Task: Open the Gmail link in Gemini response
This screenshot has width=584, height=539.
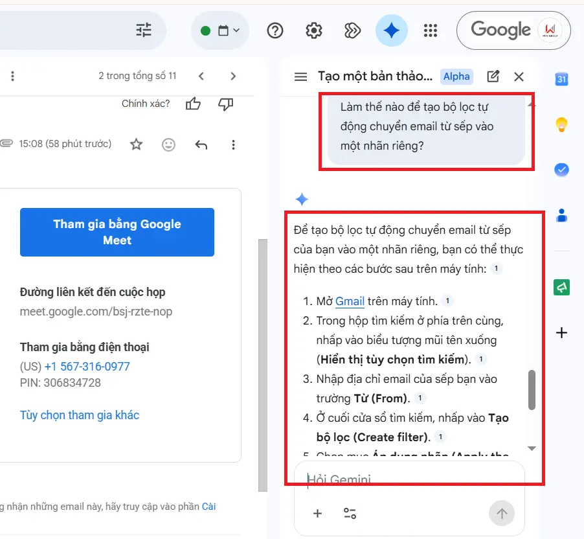Action: [350, 301]
